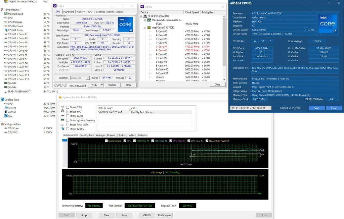The image size is (344, 219).
Task: Collapse the Maxsun MS-Terminator tree node
Action: 145,20
